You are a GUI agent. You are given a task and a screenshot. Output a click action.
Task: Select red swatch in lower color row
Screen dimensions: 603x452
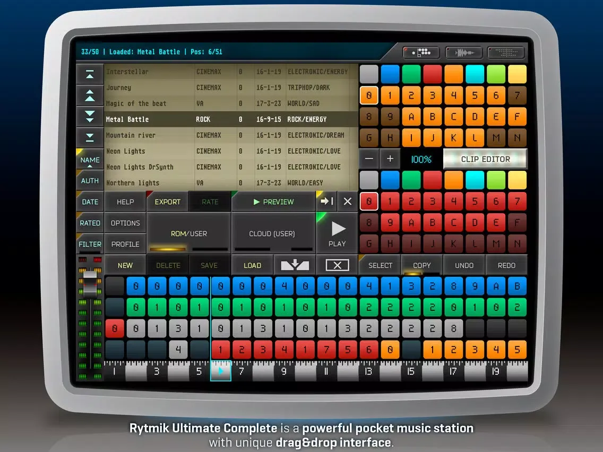(432, 180)
